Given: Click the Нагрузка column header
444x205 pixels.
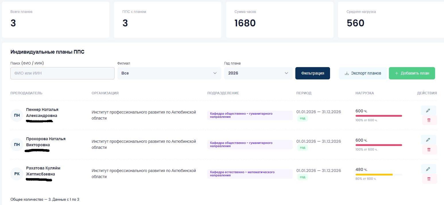Looking at the screenshot, I should (364, 93).
